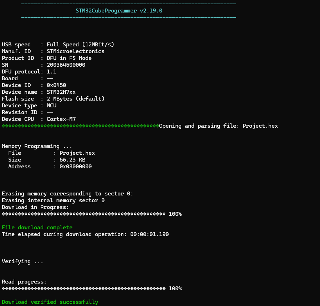Click the Time elapsed 00:00:01.190 line
Viewport: 320px width, 306px height.
pos(85,234)
